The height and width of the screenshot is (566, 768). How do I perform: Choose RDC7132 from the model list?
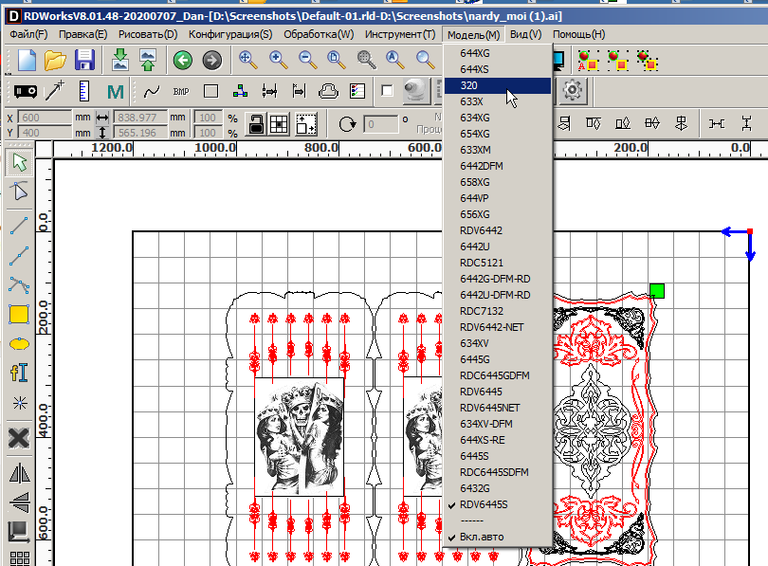pos(481,311)
